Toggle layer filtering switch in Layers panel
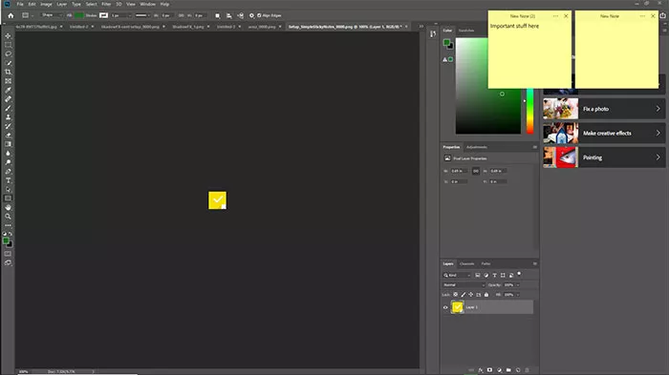This screenshot has height=375, width=669. pyautogui.click(x=519, y=274)
